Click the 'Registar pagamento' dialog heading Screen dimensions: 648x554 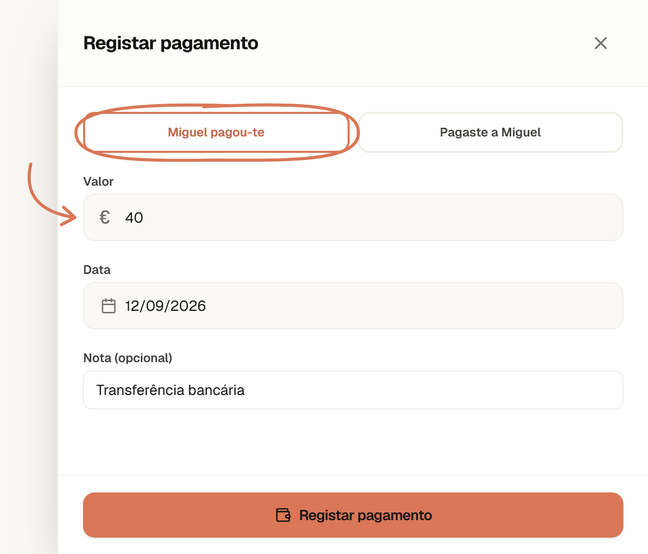(x=171, y=43)
